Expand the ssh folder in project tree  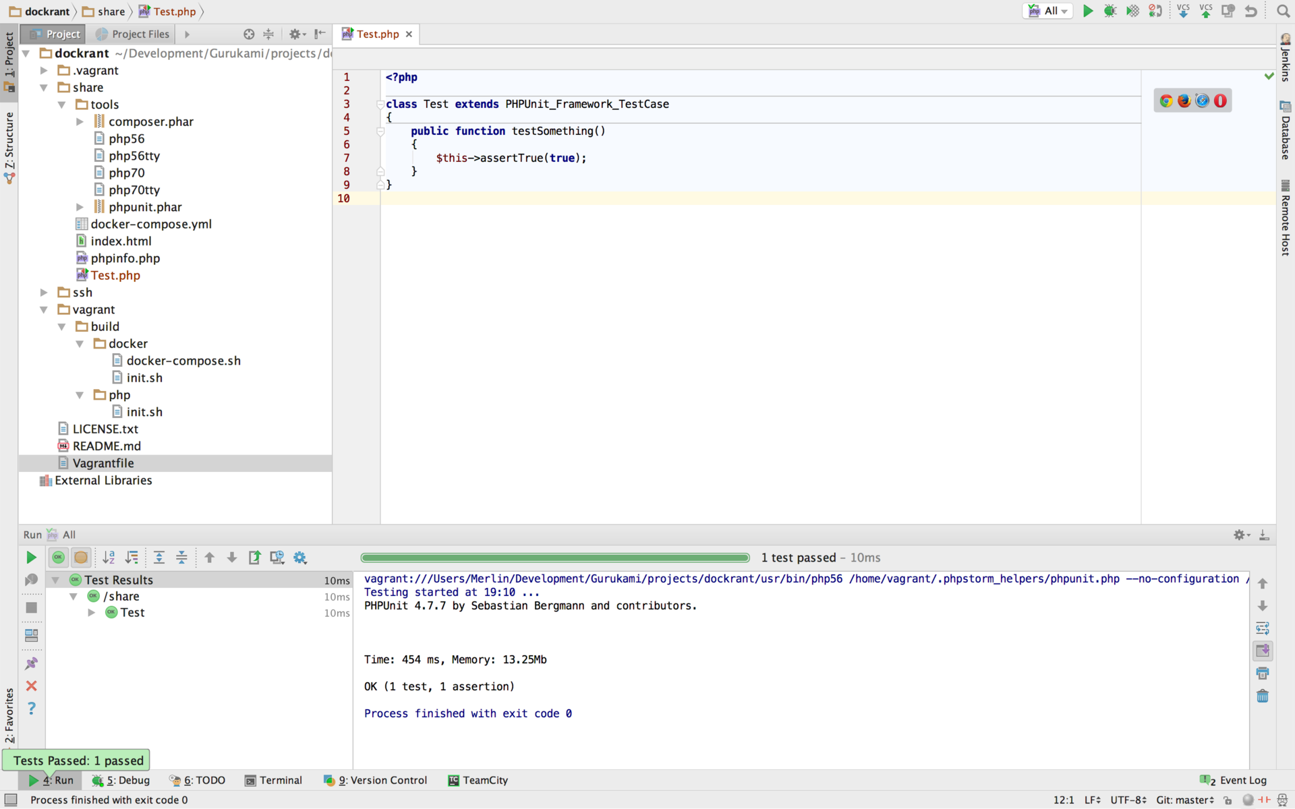click(x=44, y=293)
